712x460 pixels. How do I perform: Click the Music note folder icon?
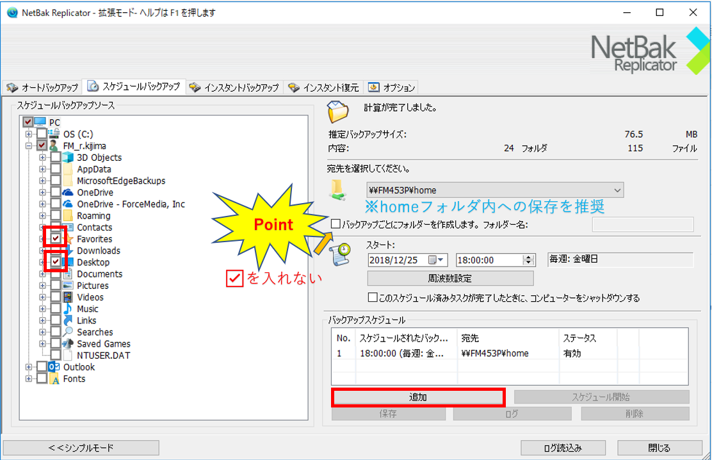pos(69,309)
